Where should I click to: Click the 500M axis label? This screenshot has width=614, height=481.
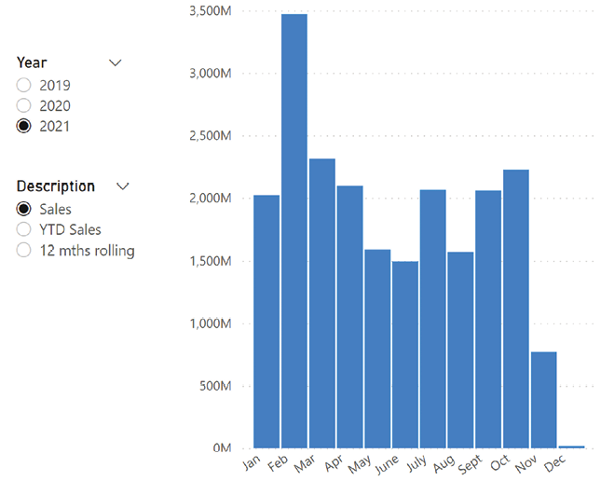click(215, 386)
